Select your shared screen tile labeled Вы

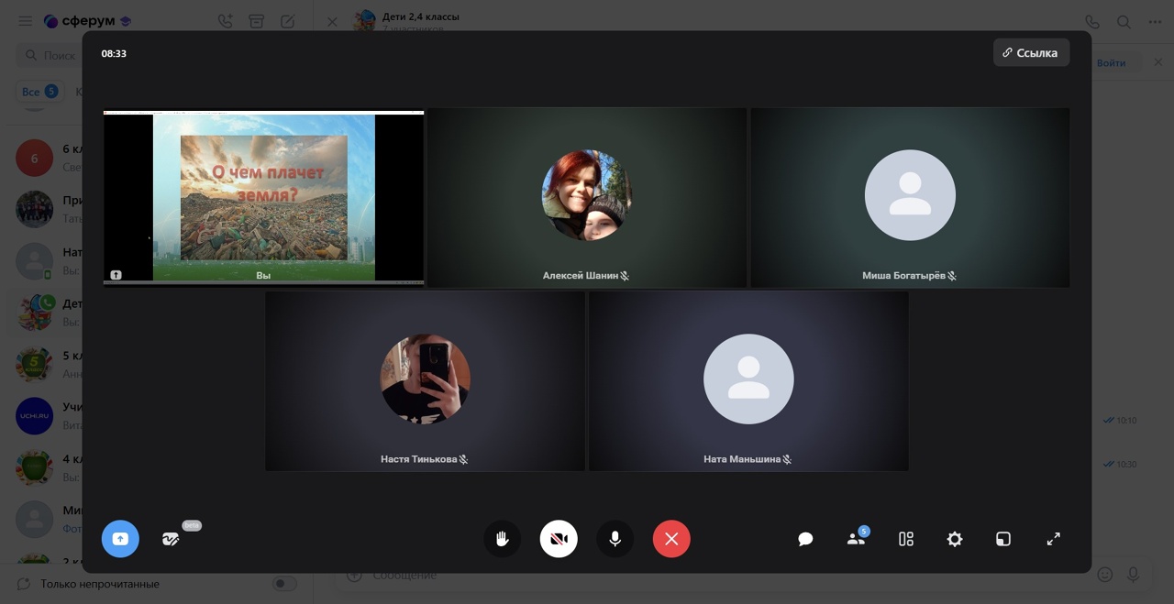pos(264,197)
